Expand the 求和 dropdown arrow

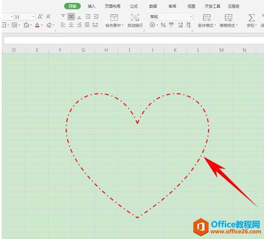coord(256,26)
